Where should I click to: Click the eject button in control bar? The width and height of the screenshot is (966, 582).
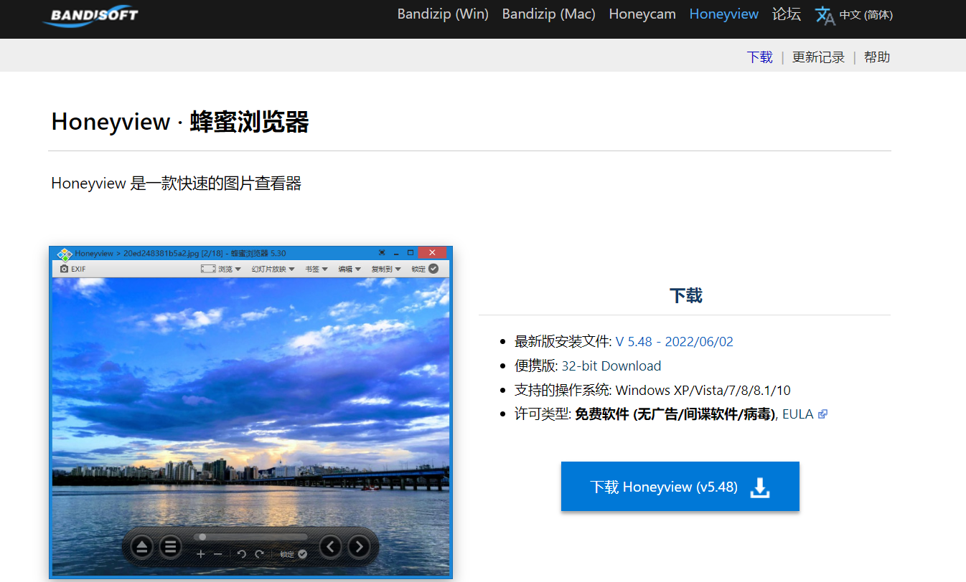(x=141, y=548)
